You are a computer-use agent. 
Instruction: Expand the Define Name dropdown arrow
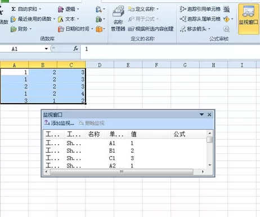click(x=158, y=9)
